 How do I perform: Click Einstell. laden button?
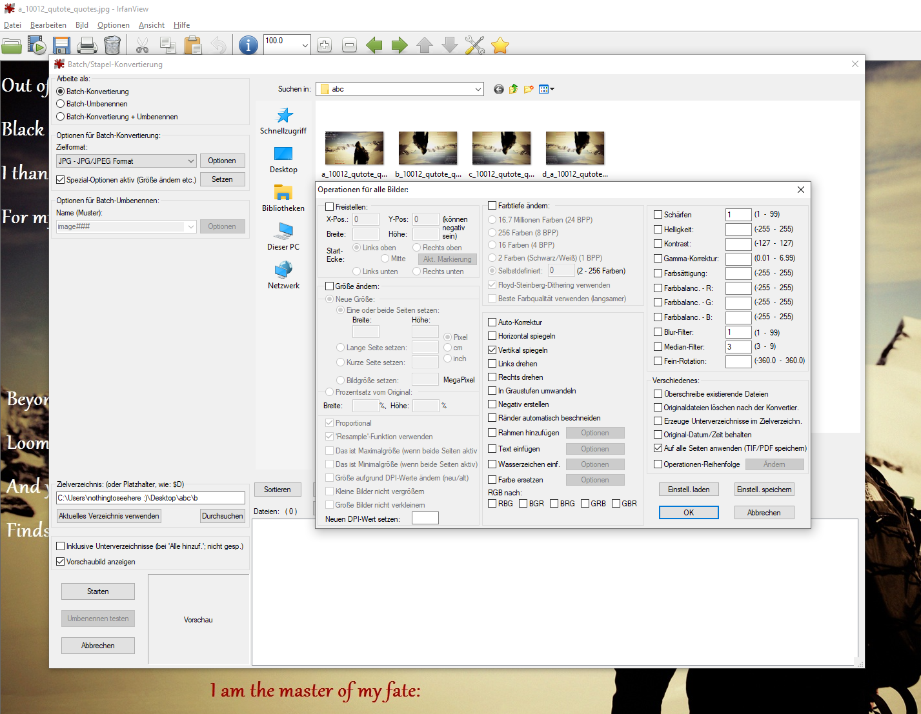tap(689, 490)
